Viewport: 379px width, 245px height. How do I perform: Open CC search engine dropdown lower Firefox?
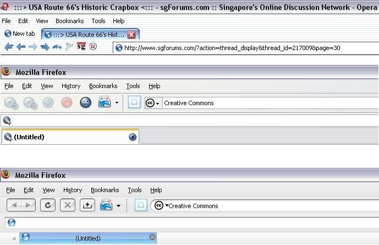pos(161,205)
